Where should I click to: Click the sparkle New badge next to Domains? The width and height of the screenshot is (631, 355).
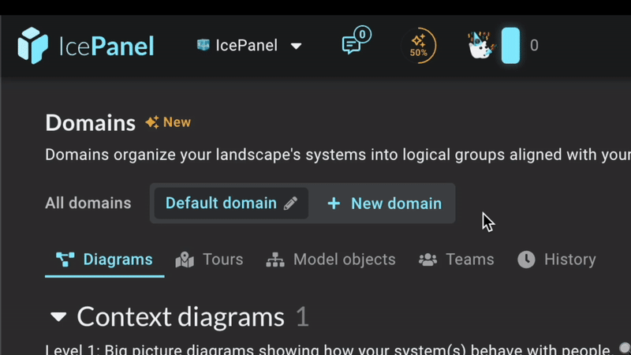coord(168,122)
